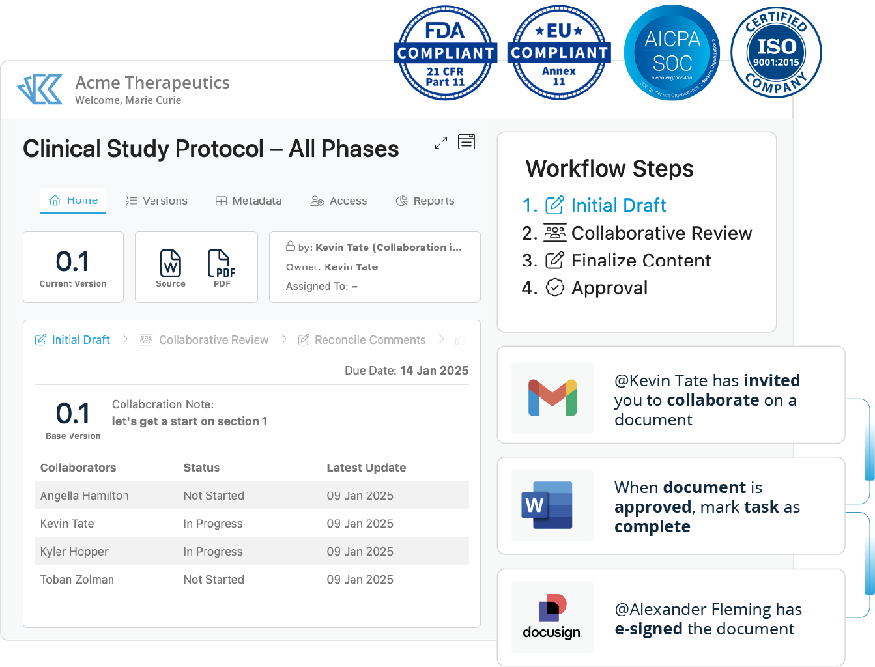
Task: Click Initial Draft in Workflow Steps
Action: (618, 205)
